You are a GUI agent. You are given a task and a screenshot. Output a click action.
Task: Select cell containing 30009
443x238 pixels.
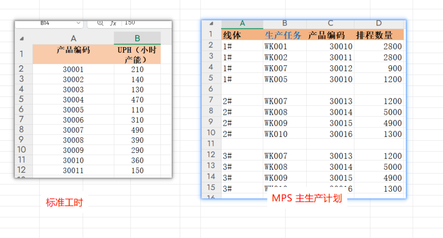[x=74, y=150]
